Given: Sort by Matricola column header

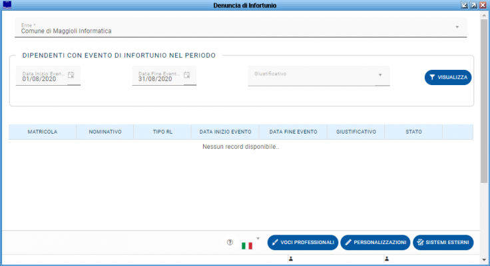Looking at the screenshot, I should [x=43, y=132].
